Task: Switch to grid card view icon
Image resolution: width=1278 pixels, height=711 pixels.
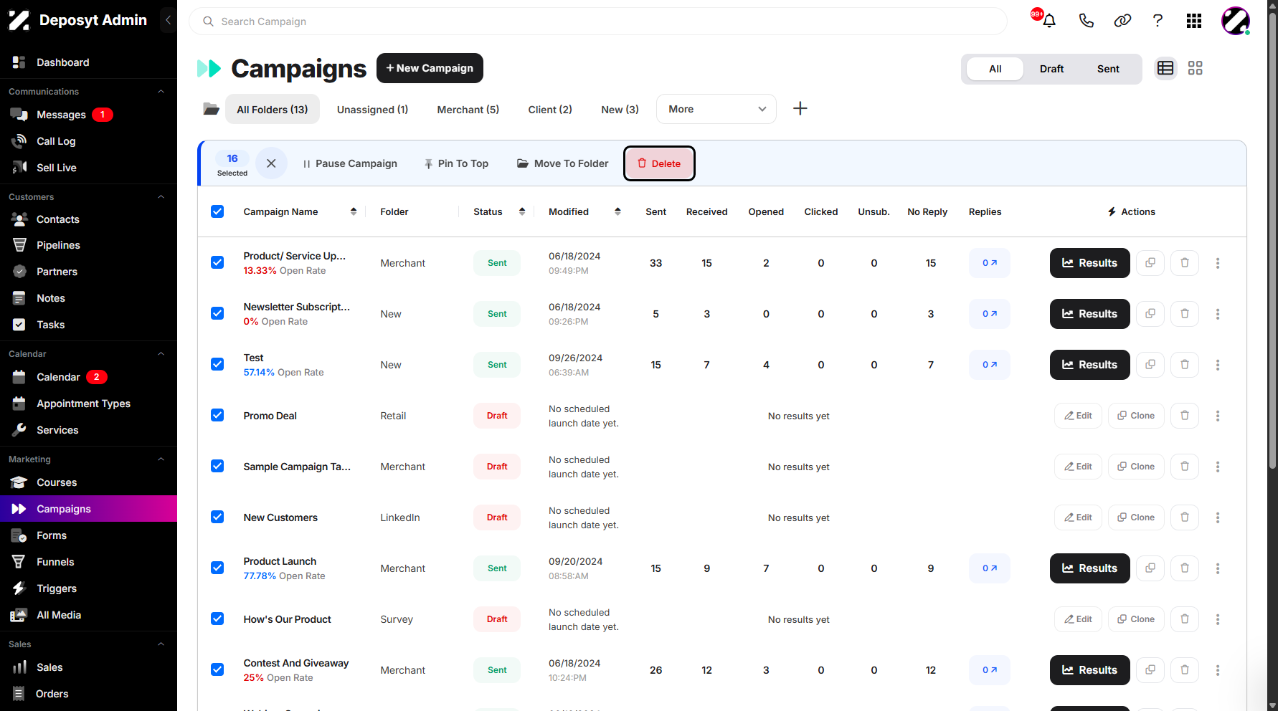Action: pyautogui.click(x=1195, y=68)
